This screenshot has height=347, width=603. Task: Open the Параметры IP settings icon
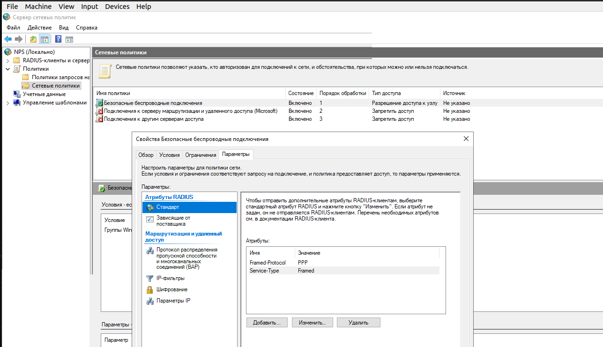coord(150,301)
